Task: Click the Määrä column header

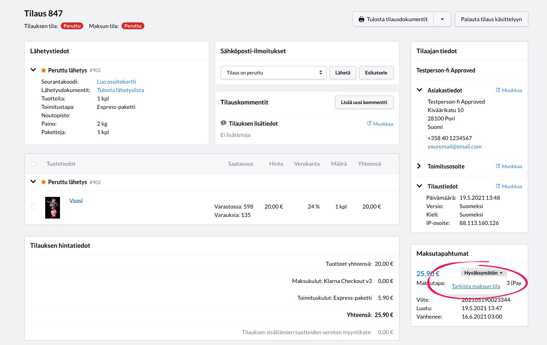Action: pos(339,164)
